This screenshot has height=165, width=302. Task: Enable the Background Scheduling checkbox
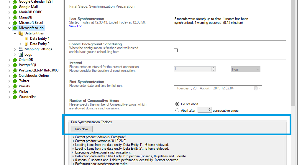pos(176,50)
